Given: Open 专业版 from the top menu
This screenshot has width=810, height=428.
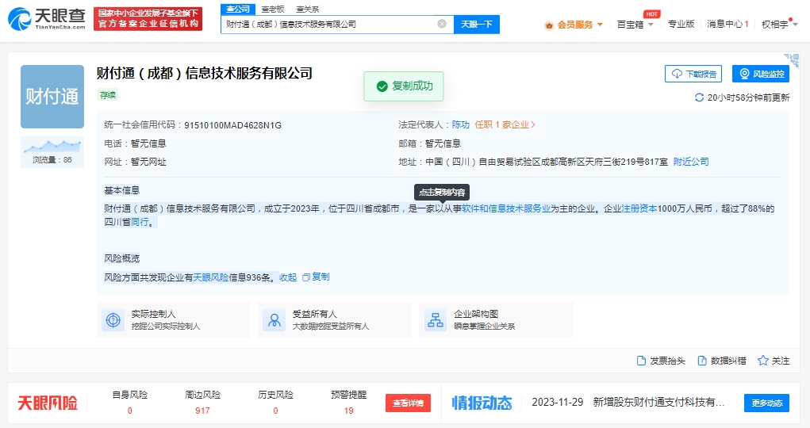Looking at the screenshot, I should 681,25.
